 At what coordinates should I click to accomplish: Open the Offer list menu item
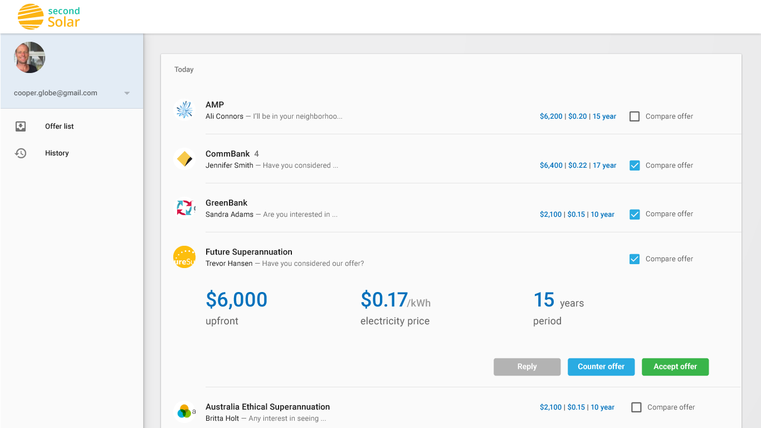pos(60,127)
